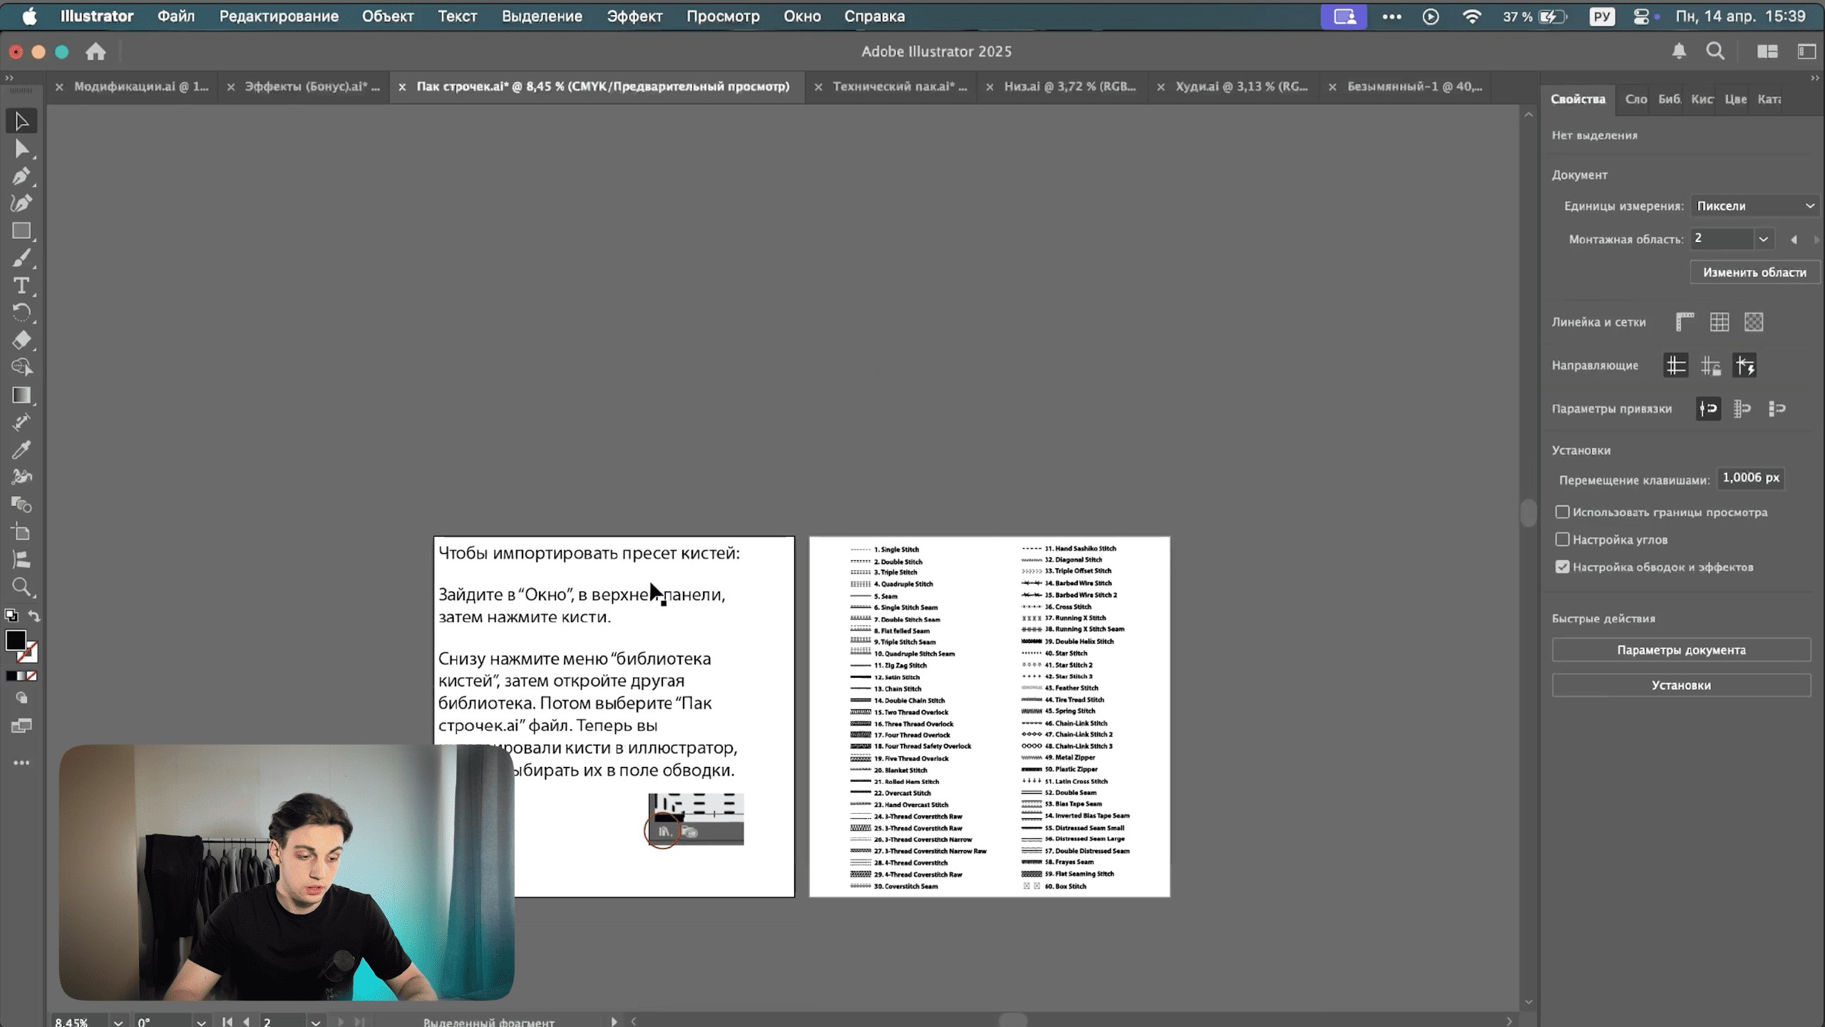The image size is (1825, 1027).
Task: Open the units dropdown showing Пиксели
Action: (x=1754, y=206)
